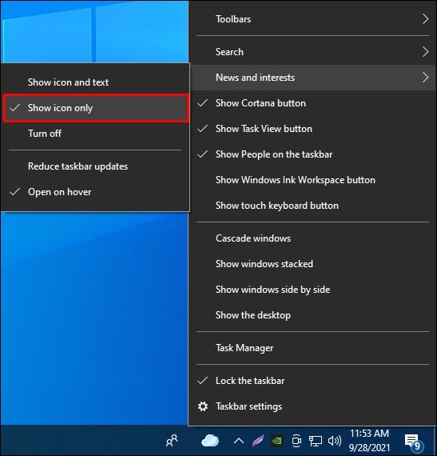Expand the Toolbars submenu
This screenshot has height=456, width=437.
[312, 19]
